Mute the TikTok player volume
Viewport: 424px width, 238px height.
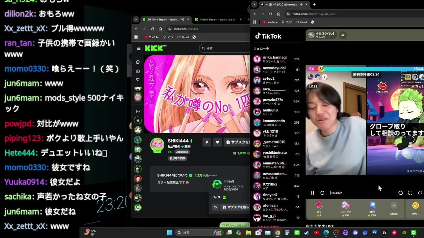[420, 193]
